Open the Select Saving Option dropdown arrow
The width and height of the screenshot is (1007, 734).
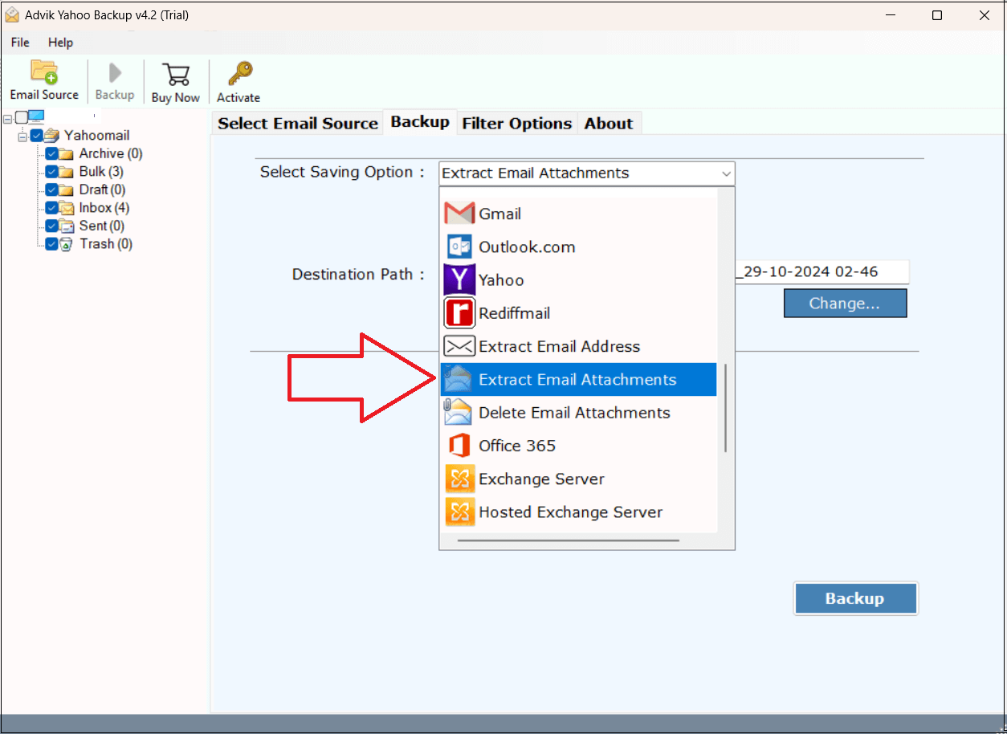(x=726, y=173)
